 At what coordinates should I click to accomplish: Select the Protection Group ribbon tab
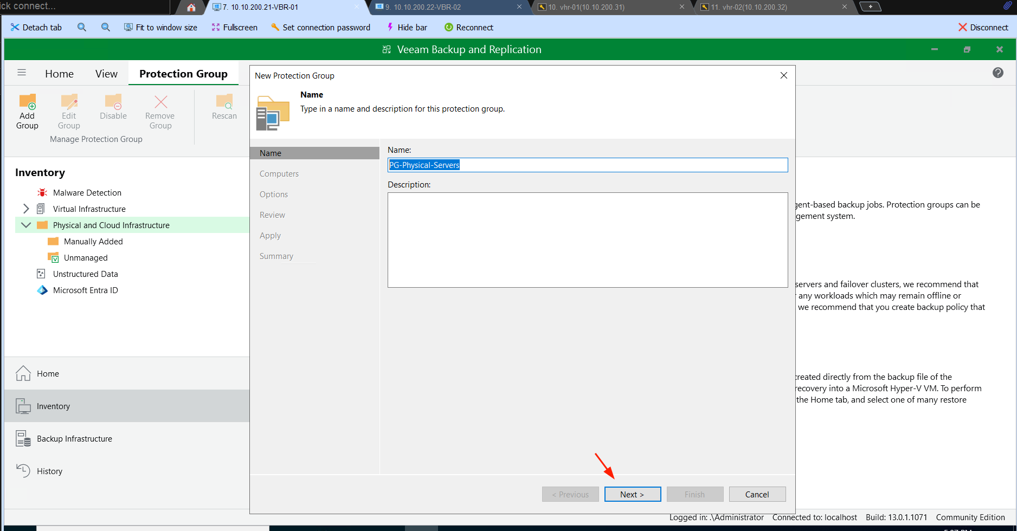click(x=183, y=74)
